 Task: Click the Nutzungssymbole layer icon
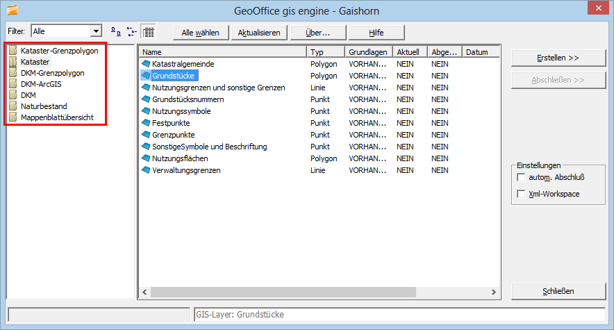click(146, 110)
